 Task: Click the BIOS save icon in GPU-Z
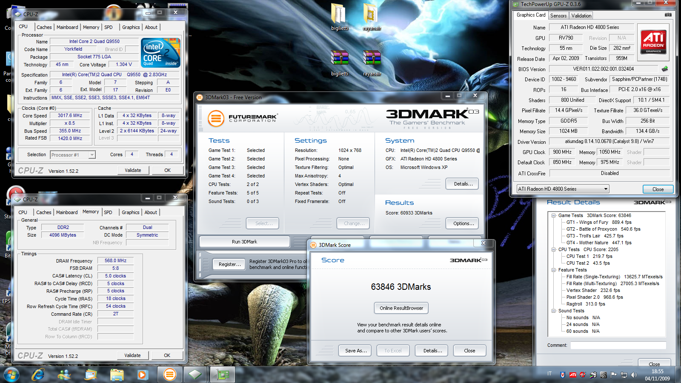tap(665, 69)
